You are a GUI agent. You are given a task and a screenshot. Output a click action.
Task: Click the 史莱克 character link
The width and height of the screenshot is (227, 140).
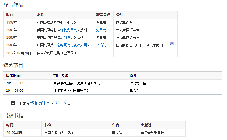pos(101,30)
